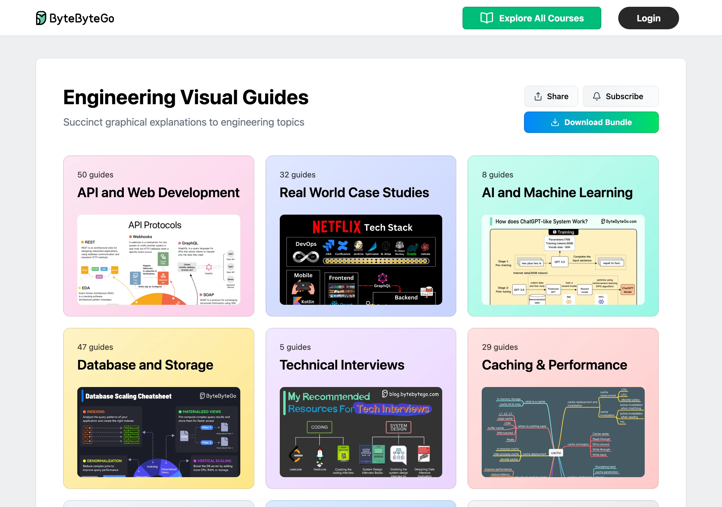Click the '32 guides' label
This screenshot has height=507, width=722.
point(298,175)
